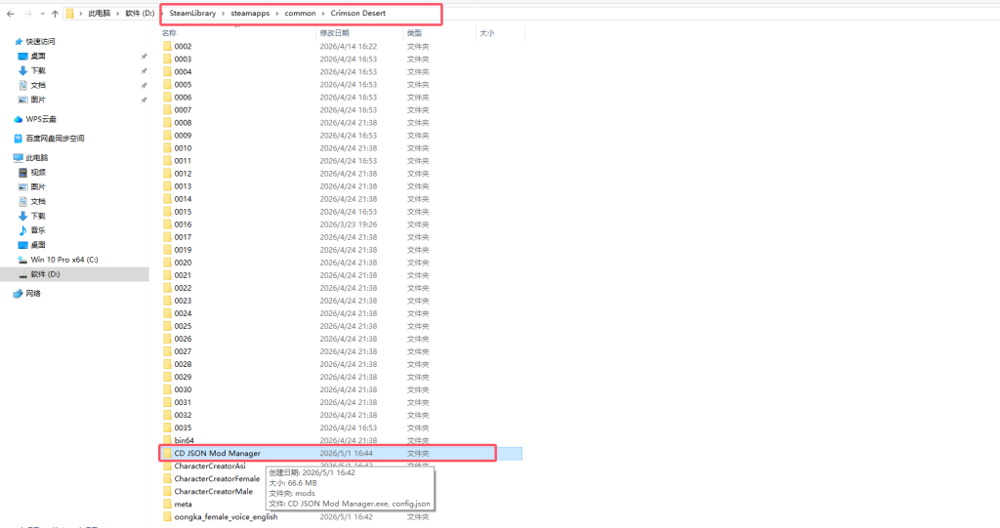
Task: Click date 2026/4/14 16:22 of folder 0002
Action: point(349,47)
